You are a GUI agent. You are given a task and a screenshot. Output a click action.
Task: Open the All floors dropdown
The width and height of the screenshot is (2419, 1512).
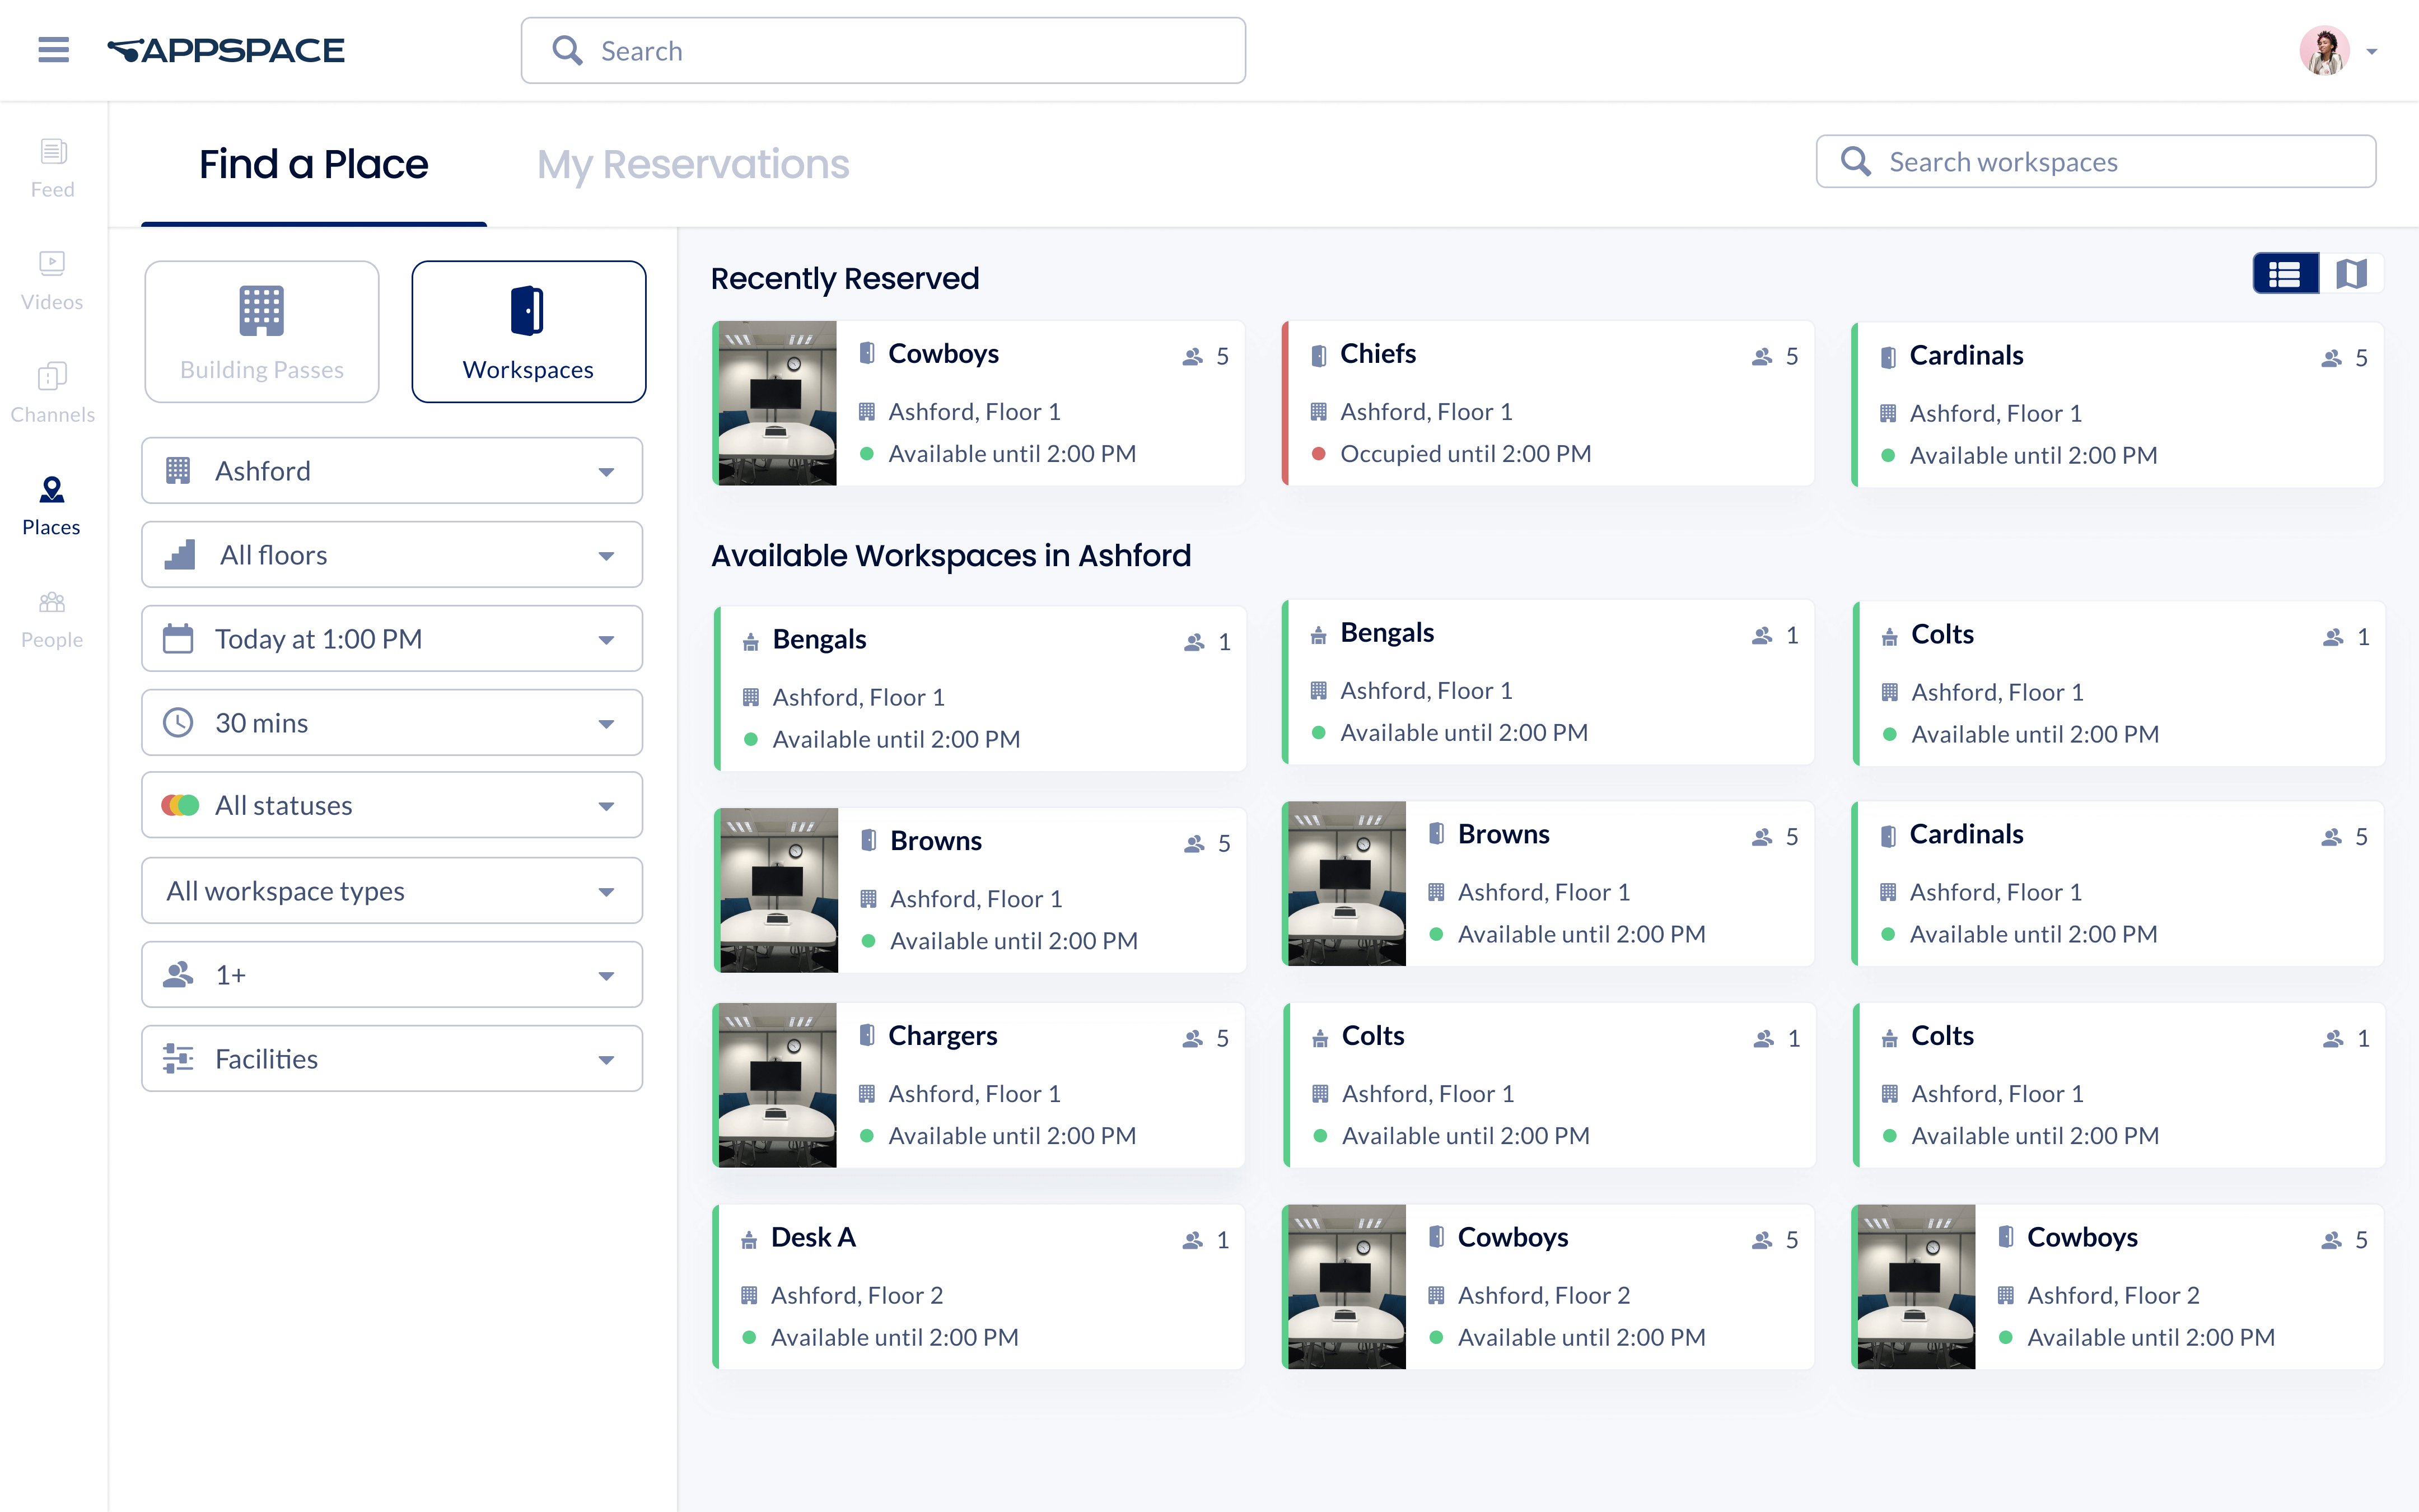click(x=392, y=555)
